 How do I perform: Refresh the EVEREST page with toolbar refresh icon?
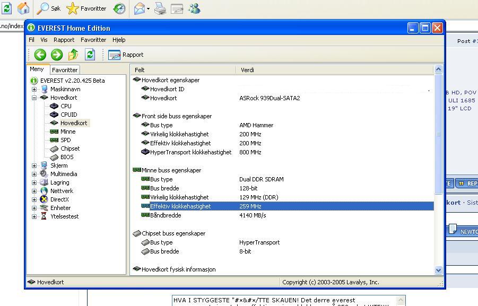[90, 55]
